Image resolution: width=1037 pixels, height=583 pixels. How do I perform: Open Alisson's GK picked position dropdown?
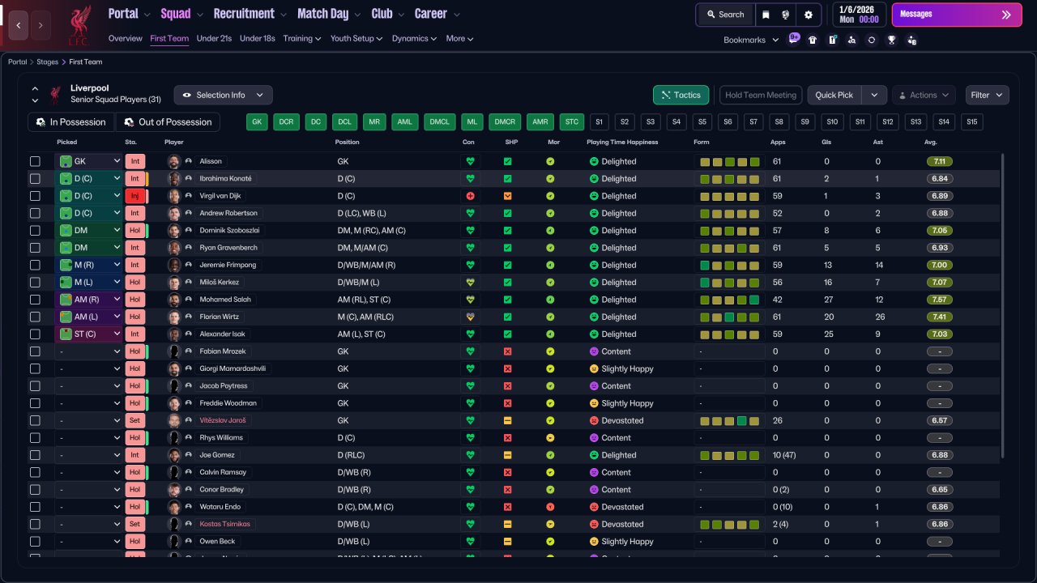pyautogui.click(x=89, y=161)
